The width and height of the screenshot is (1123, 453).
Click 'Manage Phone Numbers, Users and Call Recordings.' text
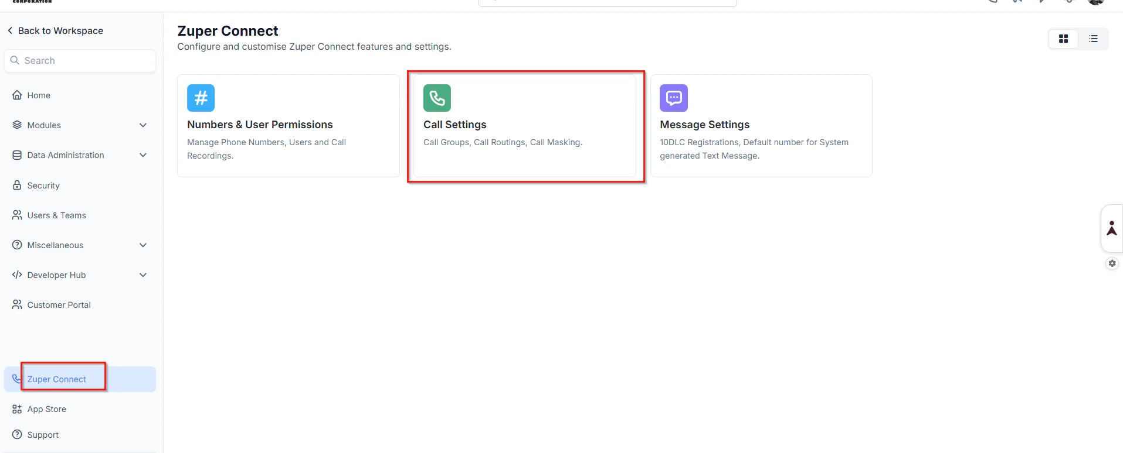point(266,149)
